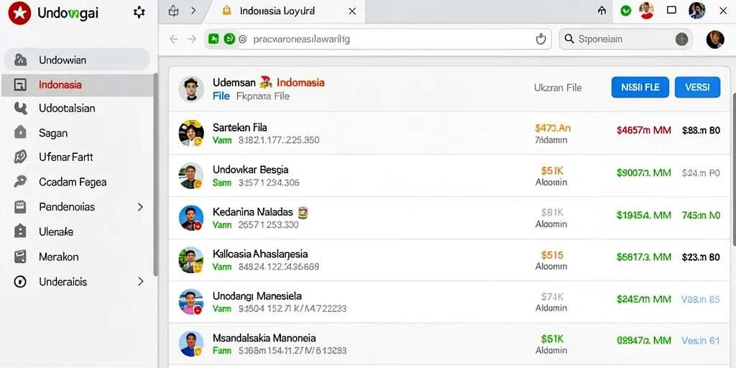Click the green checkmark icon in title bar
This screenshot has width=736, height=368.
pos(626,11)
